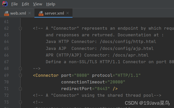This screenshot has height=108, width=174.
Task: Click line number 66 in the gutter
Action: (x=6, y=55)
